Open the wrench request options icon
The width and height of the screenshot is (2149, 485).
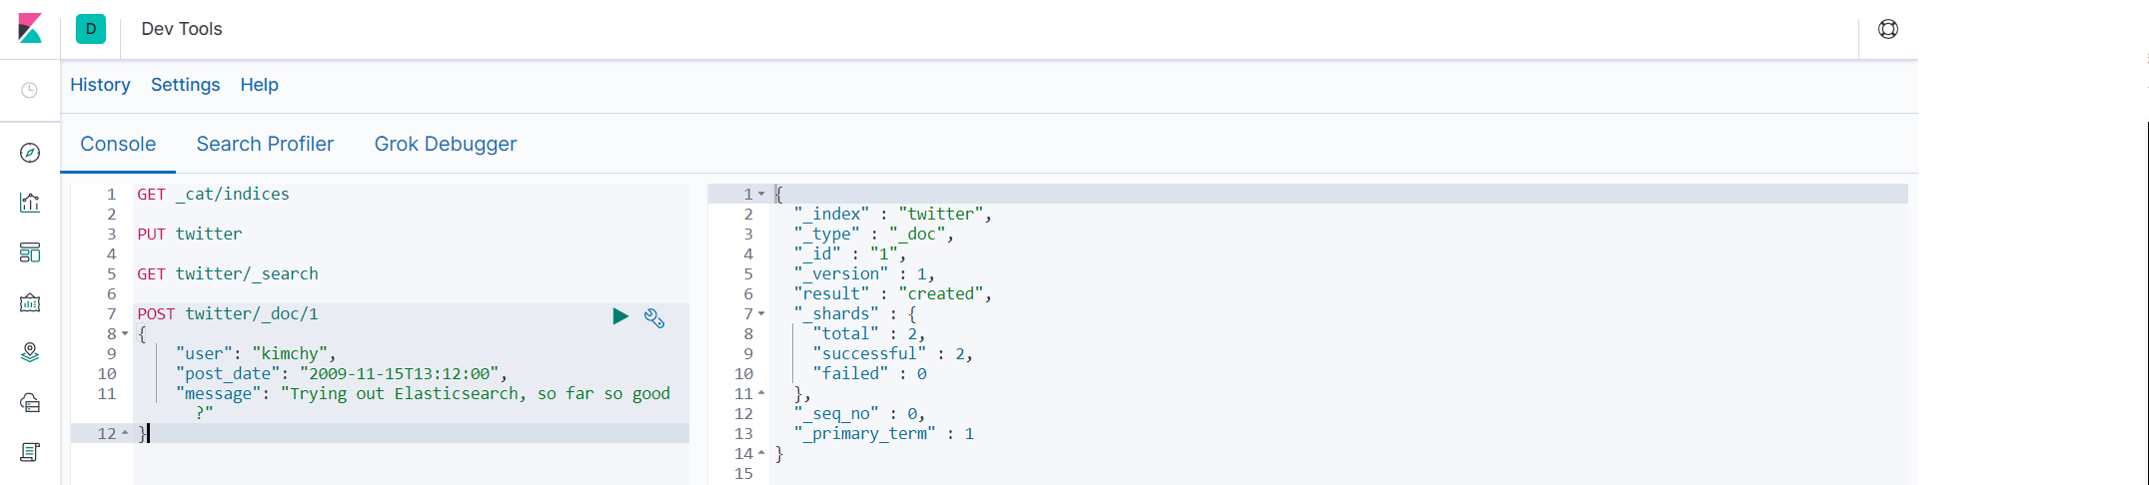point(654,318)
